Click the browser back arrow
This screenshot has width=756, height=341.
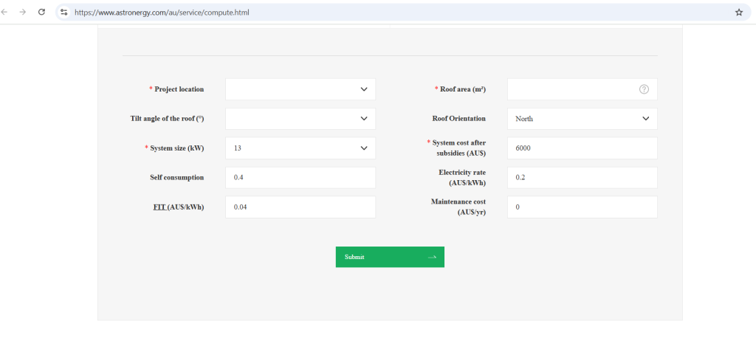(x=6, y=13)
